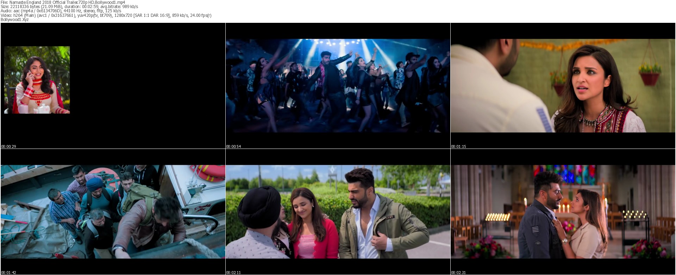Click the 00:02:11 timestamp label
Viewport: 676px width, 275px height.
click(234, 273)
